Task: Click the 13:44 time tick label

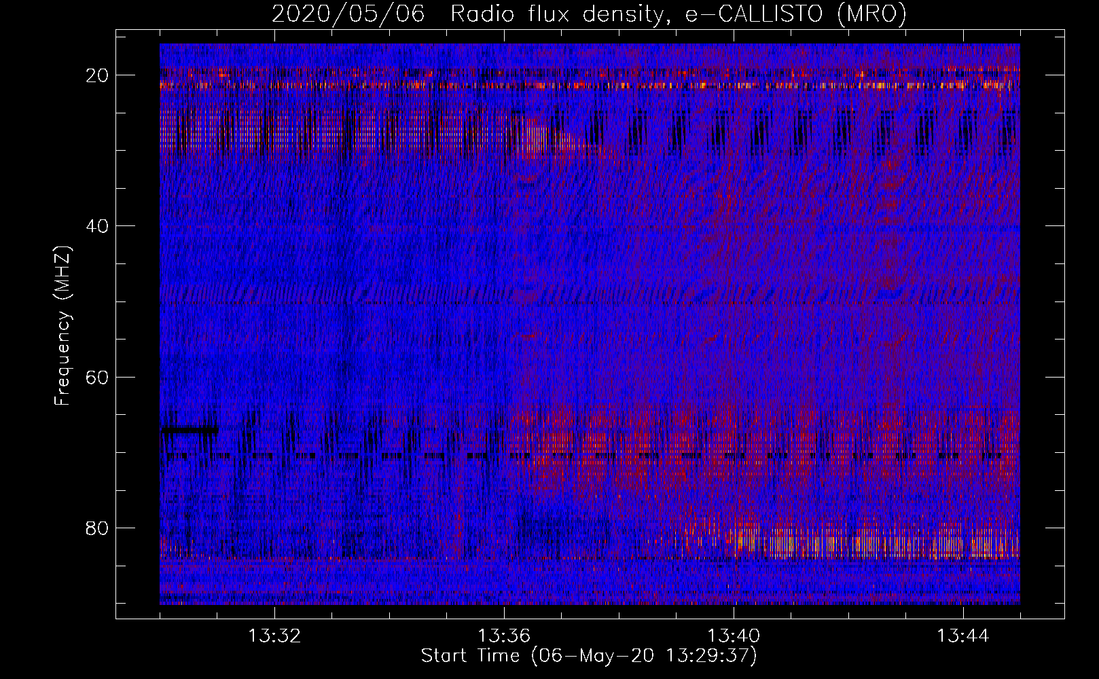Action: [963, 636]
